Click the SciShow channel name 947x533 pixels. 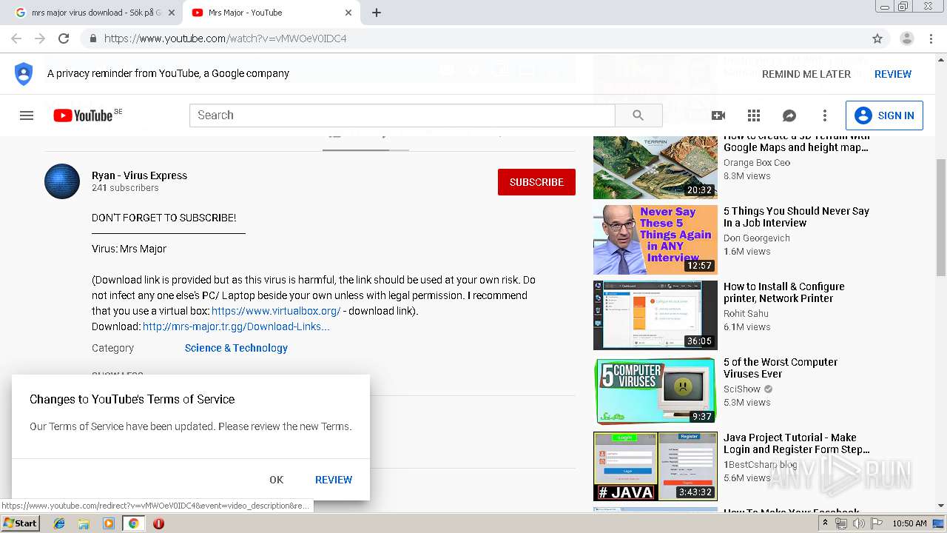pos(742,389)
